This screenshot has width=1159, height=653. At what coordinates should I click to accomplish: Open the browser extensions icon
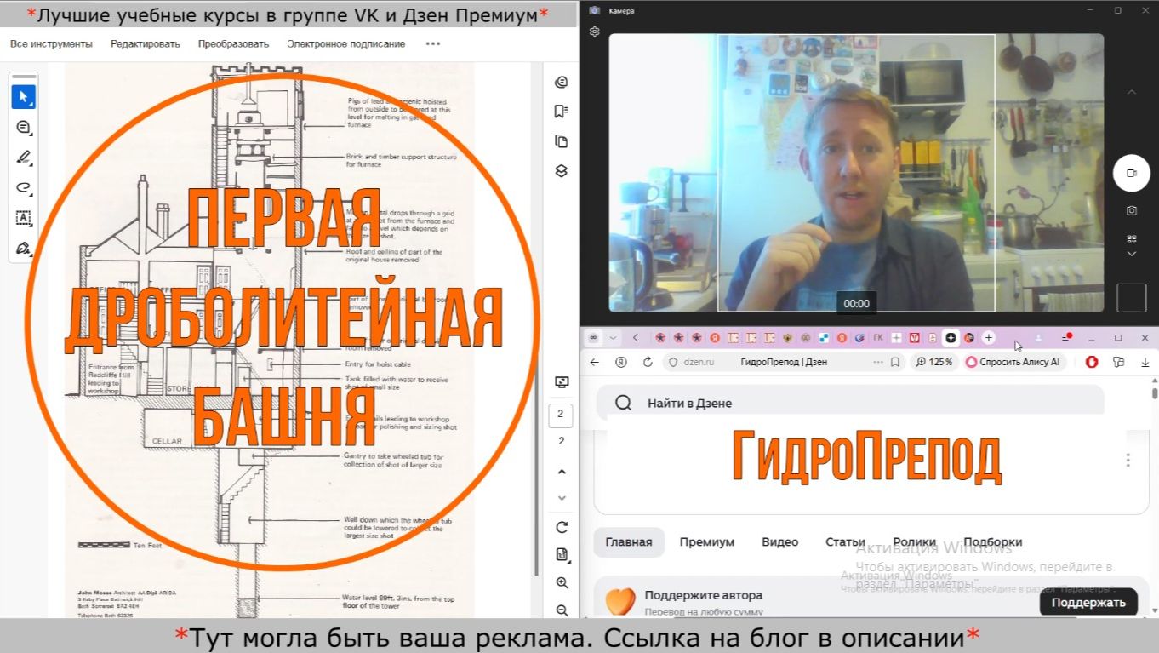[x=1118, y=362]
